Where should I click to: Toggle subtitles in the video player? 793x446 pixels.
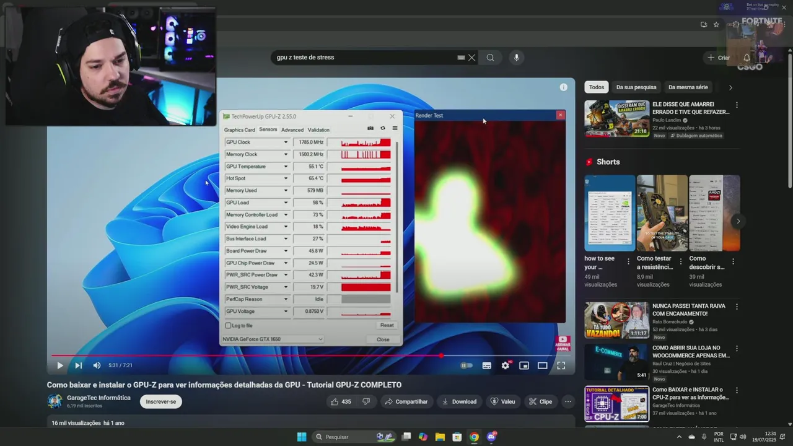point(487,365)
